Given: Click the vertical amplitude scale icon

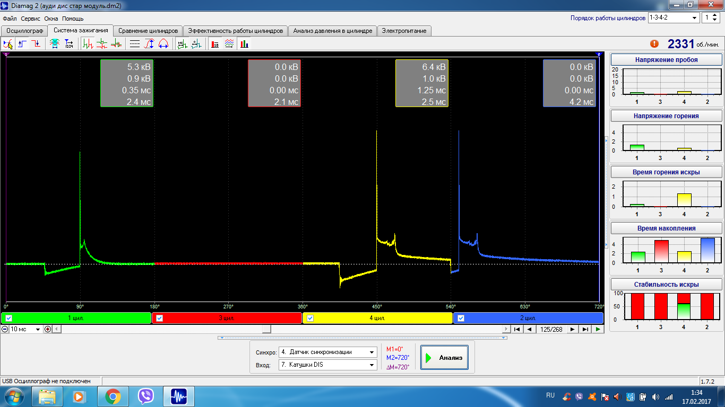Looking at the screenshot, I should [149, 44].
